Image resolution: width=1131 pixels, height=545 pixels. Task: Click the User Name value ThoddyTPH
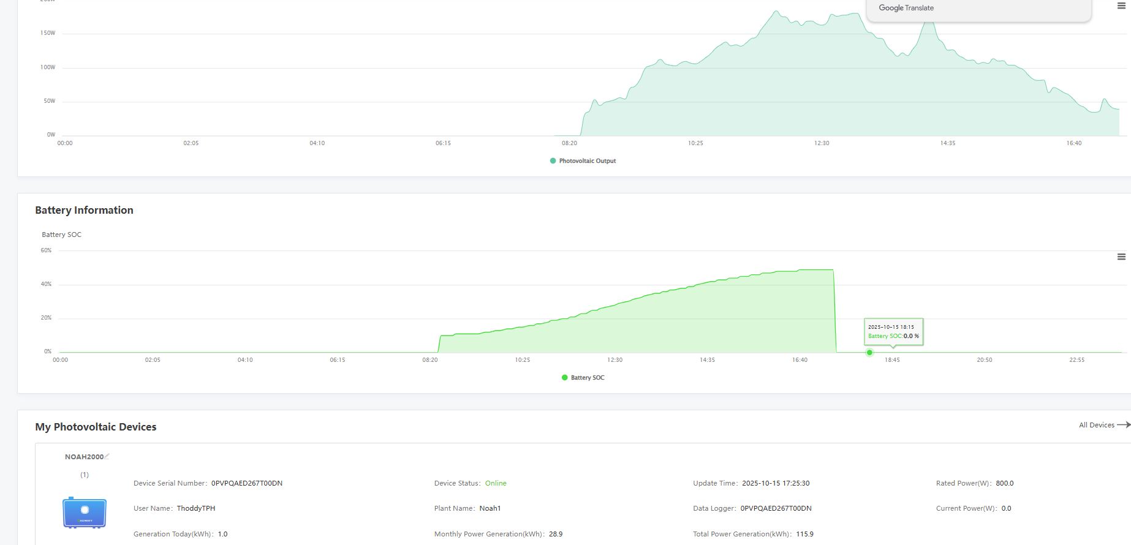pos(195,508)
